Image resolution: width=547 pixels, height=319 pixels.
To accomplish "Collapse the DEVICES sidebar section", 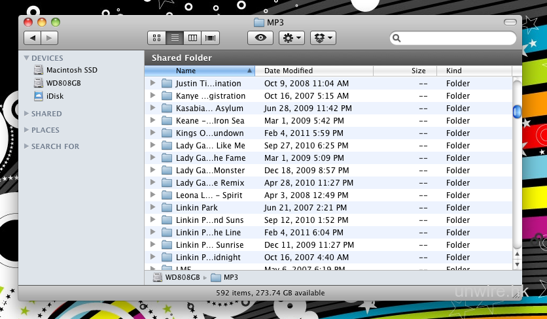I will coord(26,58).
